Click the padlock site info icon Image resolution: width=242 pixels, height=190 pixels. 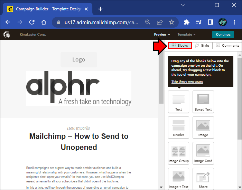(58, 22)
